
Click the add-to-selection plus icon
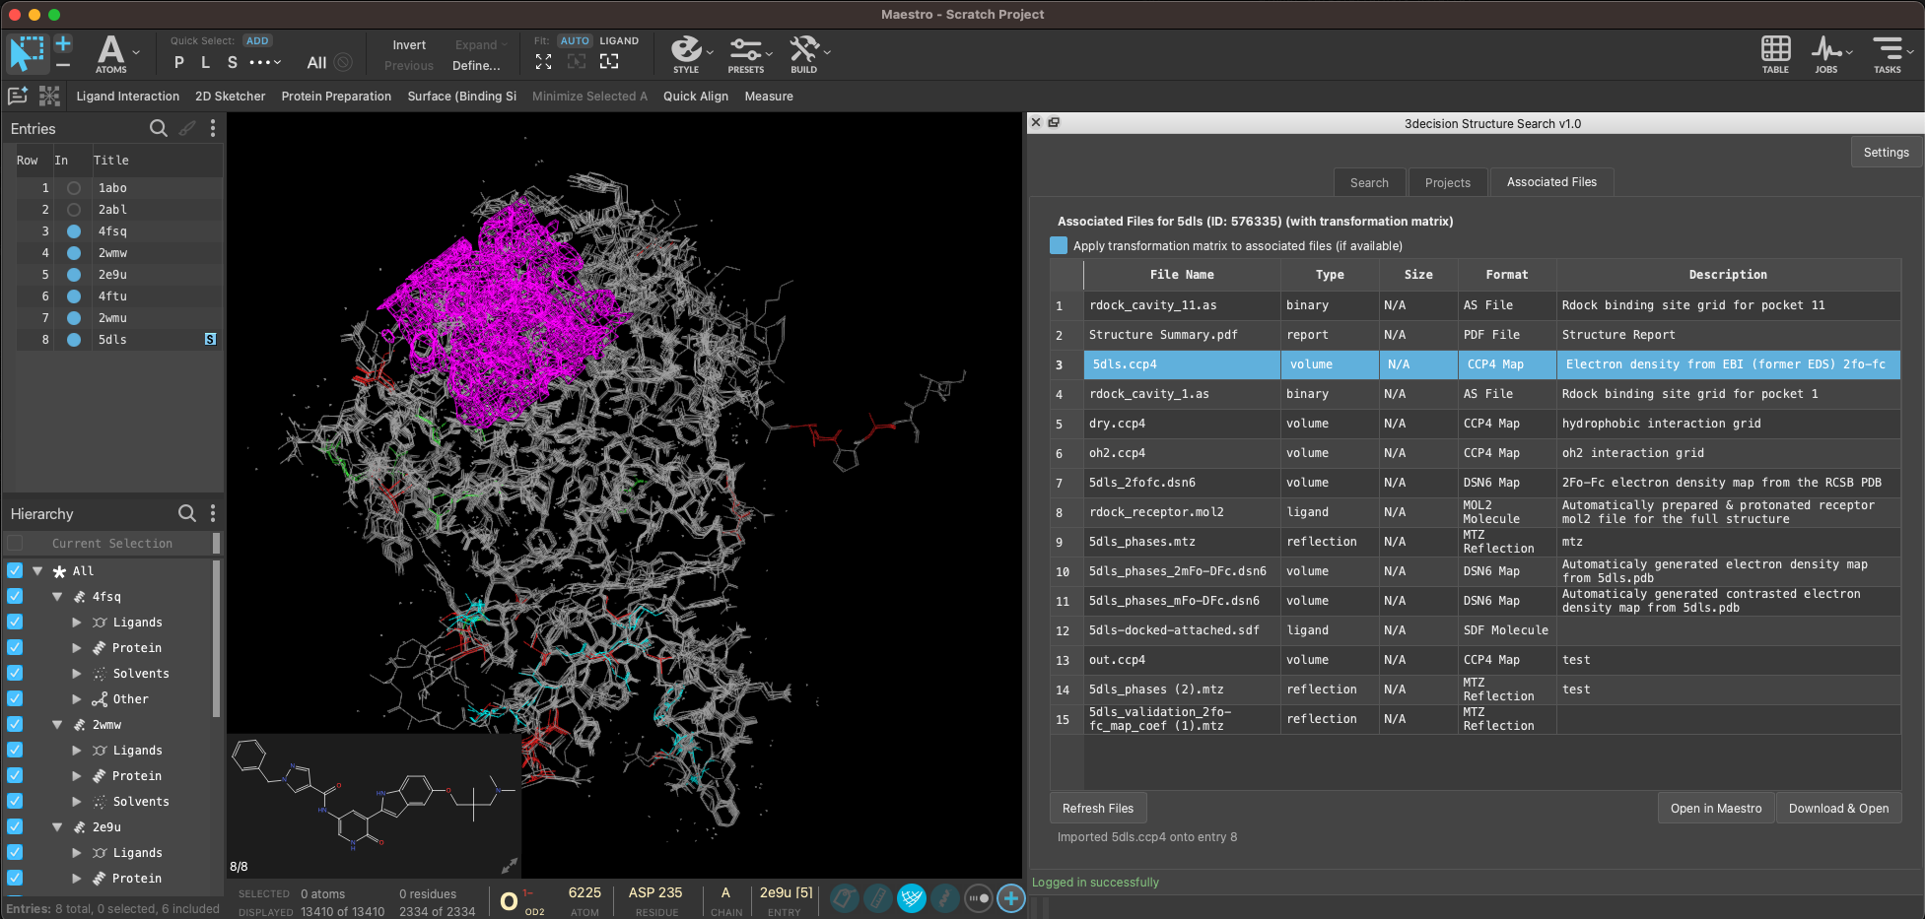click(x=63, y=43)
